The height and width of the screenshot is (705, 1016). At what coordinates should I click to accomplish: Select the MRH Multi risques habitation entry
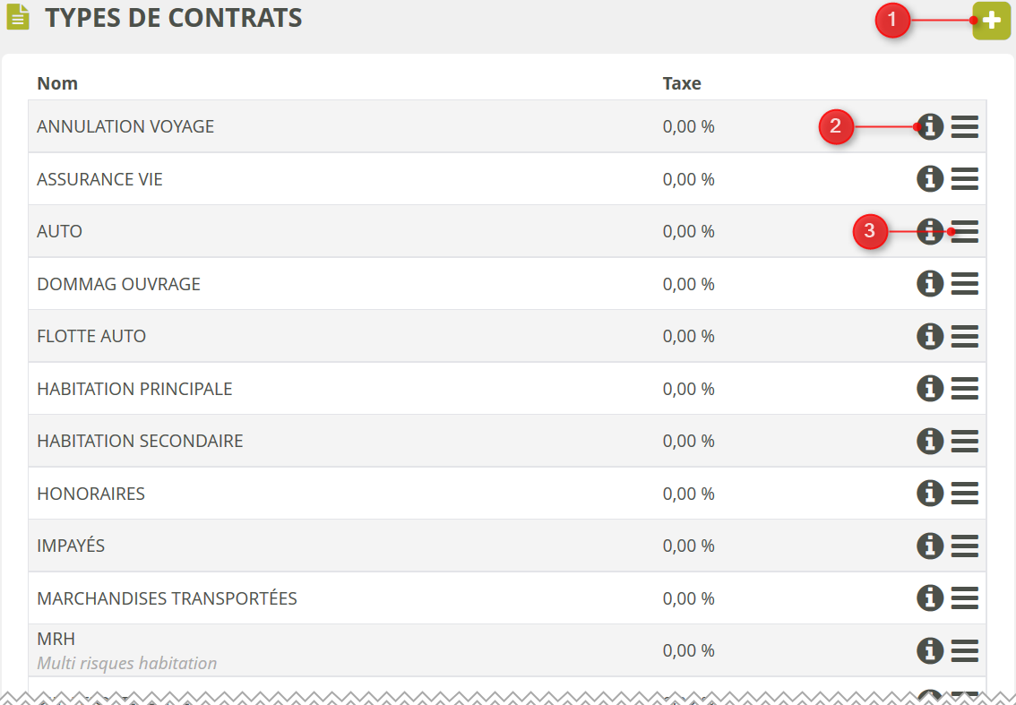[126, 650]
